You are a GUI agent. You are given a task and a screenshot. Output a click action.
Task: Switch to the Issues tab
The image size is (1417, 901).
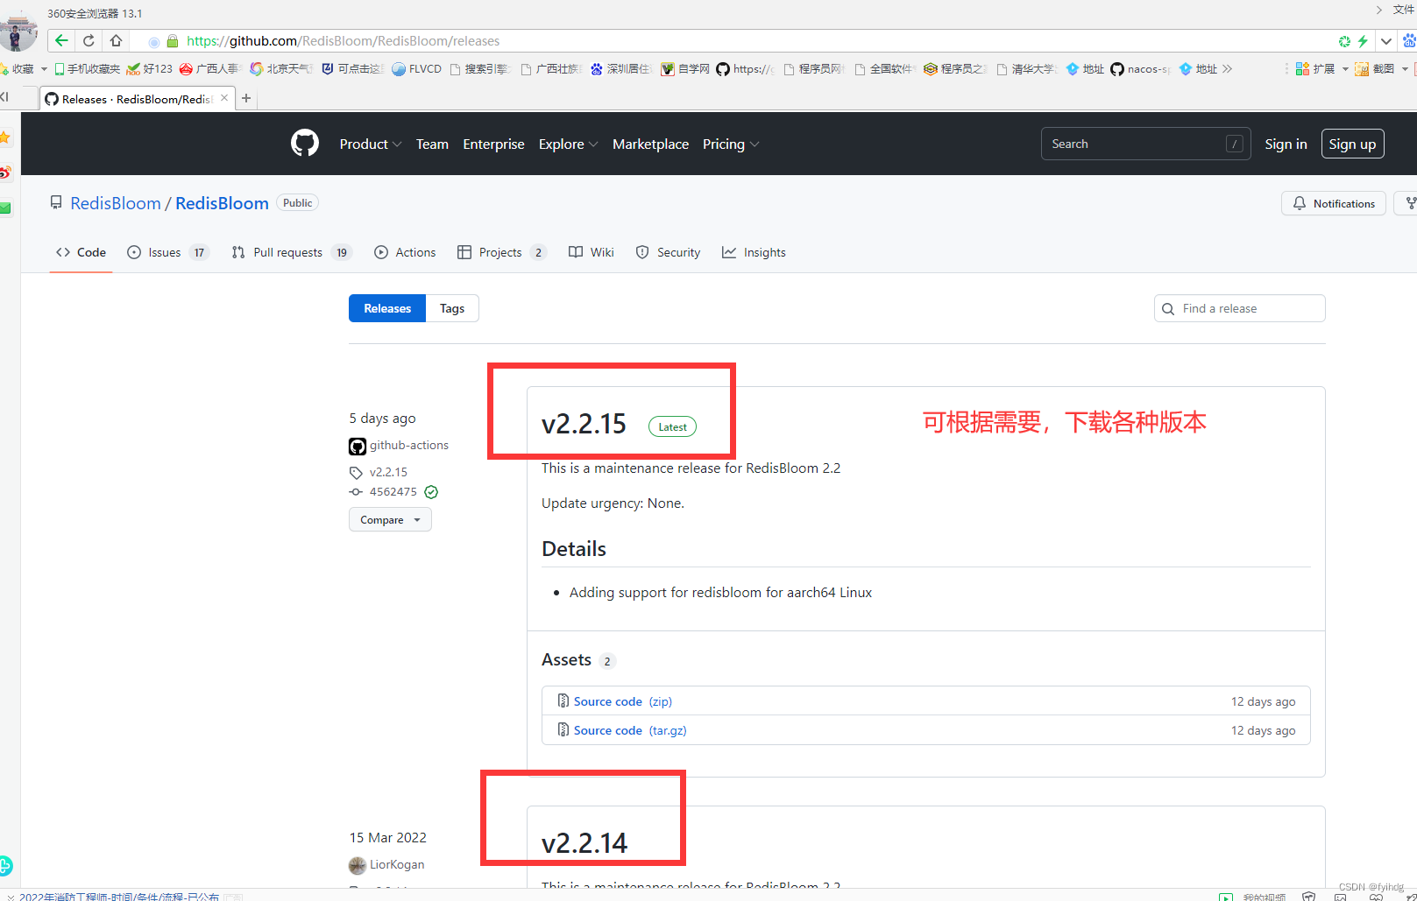pyautogui.click(x=167, y=252)
